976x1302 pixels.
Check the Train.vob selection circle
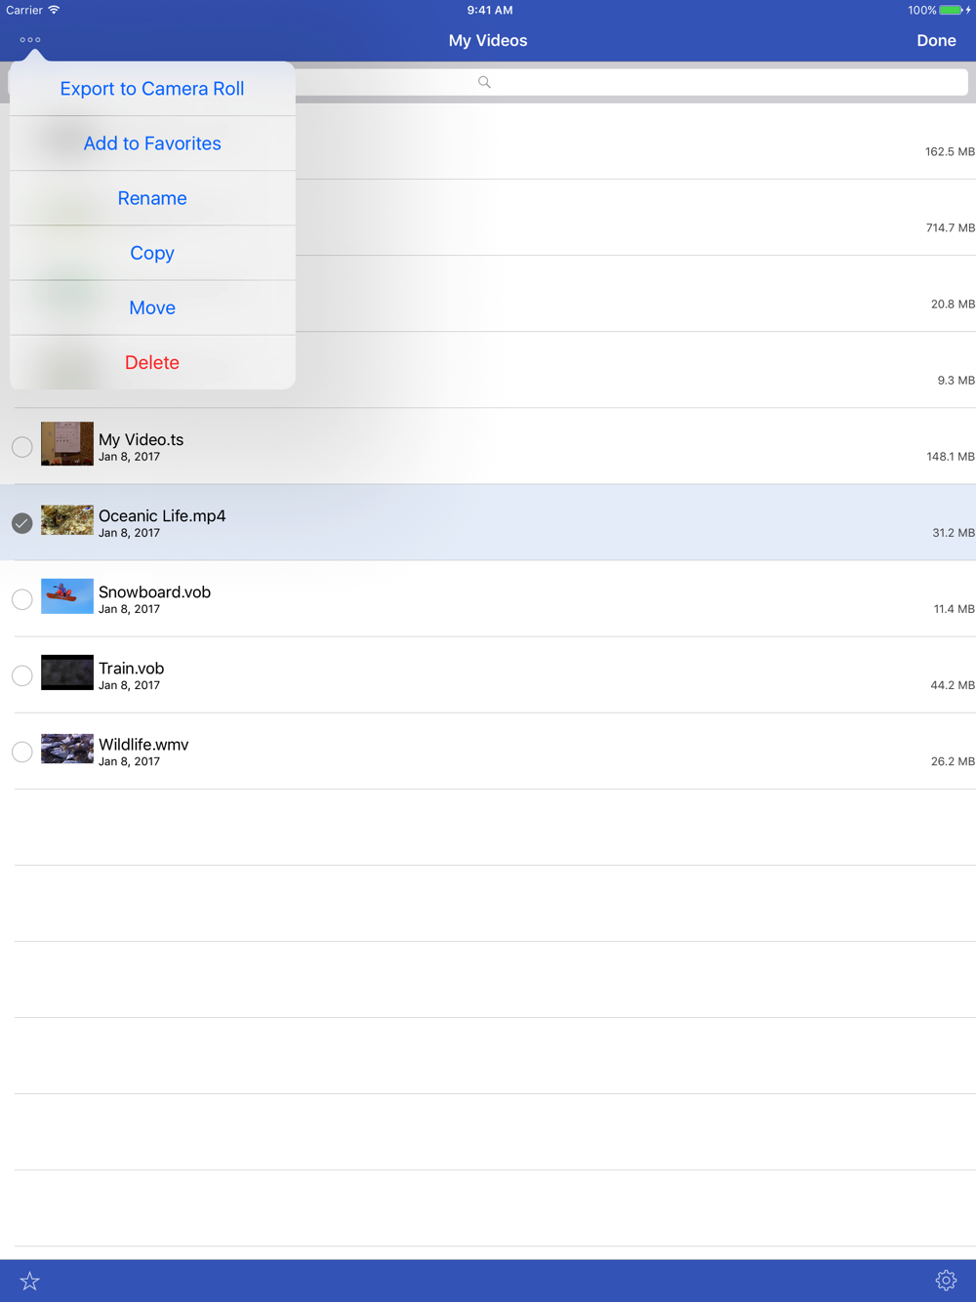21,675
